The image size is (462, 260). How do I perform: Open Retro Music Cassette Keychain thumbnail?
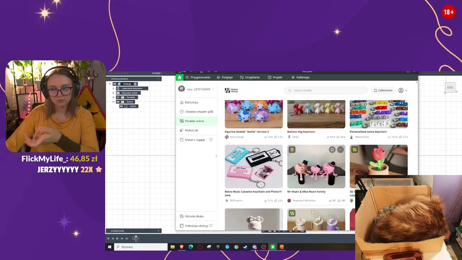(254, 166)
